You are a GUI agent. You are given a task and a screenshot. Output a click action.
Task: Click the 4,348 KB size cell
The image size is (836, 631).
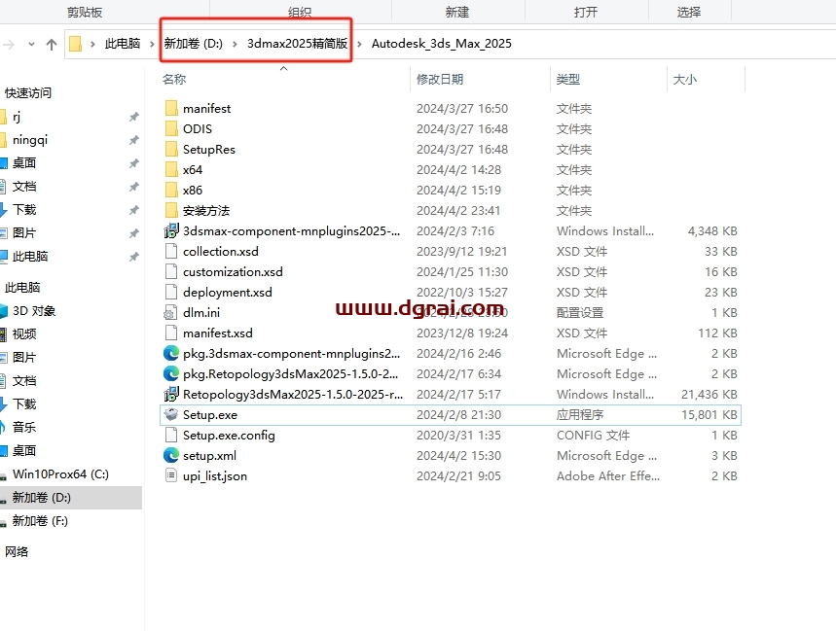click(712, 231)
